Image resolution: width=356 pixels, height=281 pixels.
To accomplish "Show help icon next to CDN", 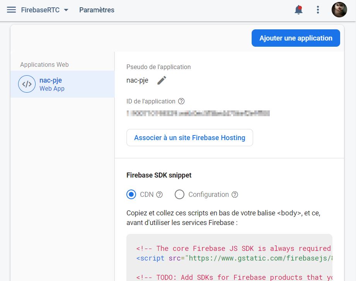I will [159, 195].
